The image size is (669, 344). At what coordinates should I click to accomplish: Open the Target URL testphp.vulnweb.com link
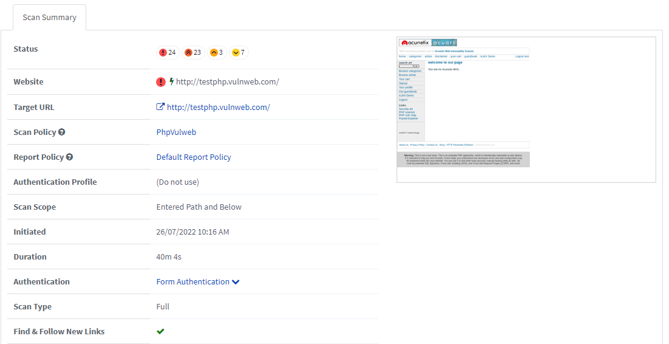click(218, 108)
